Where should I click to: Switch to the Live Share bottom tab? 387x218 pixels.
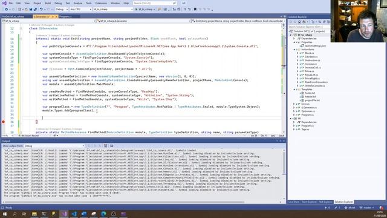point(294,202)
